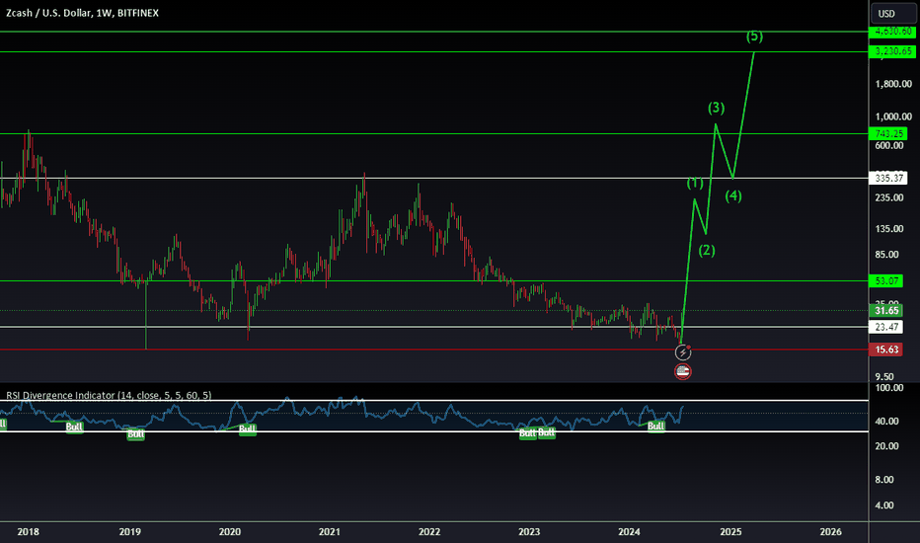Screen dimensions: 920x543
Task: Click the 85.00 price axis value
Action: tap(886, 254)
